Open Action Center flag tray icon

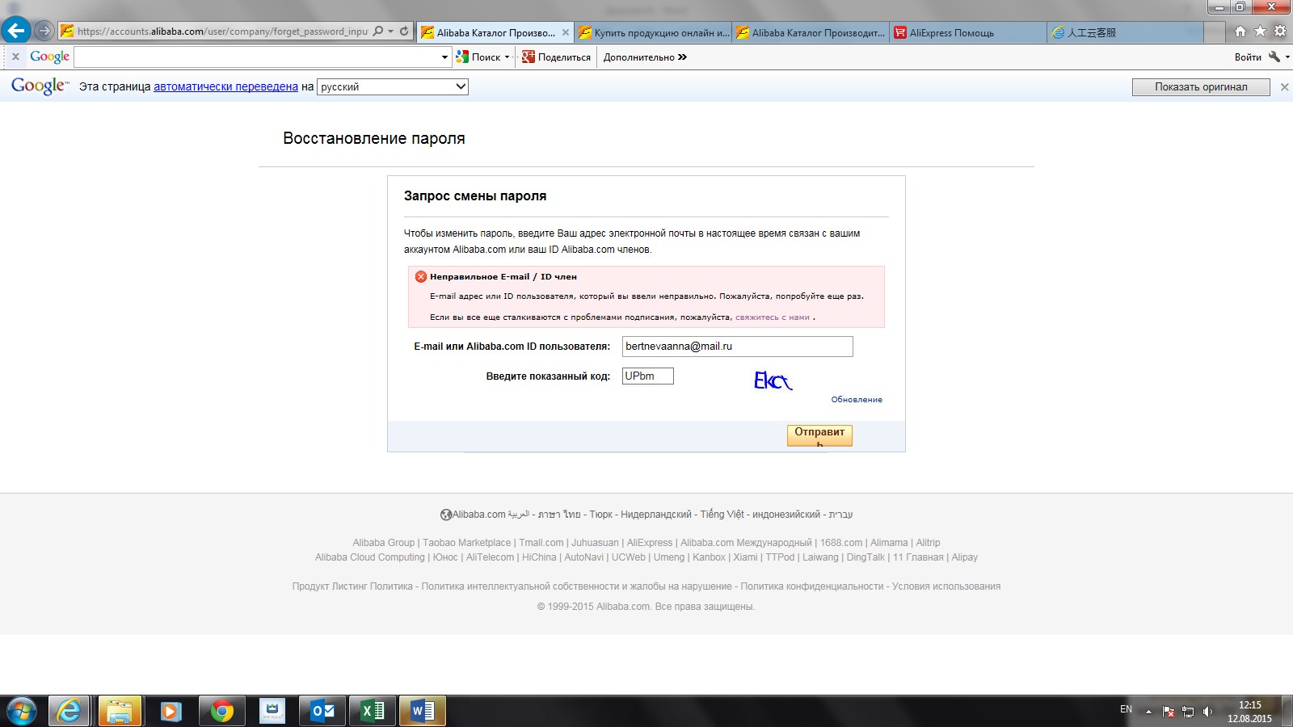click(1169, 712)
